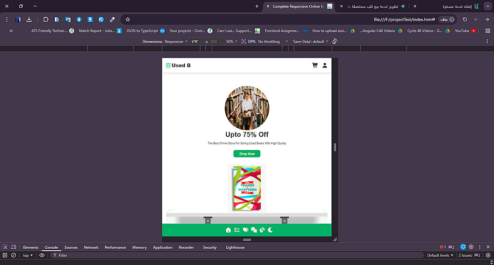This screenshot has height=265, width=494.
Task: Open the 50% zoom dropdown
Action: pos(232,41)
